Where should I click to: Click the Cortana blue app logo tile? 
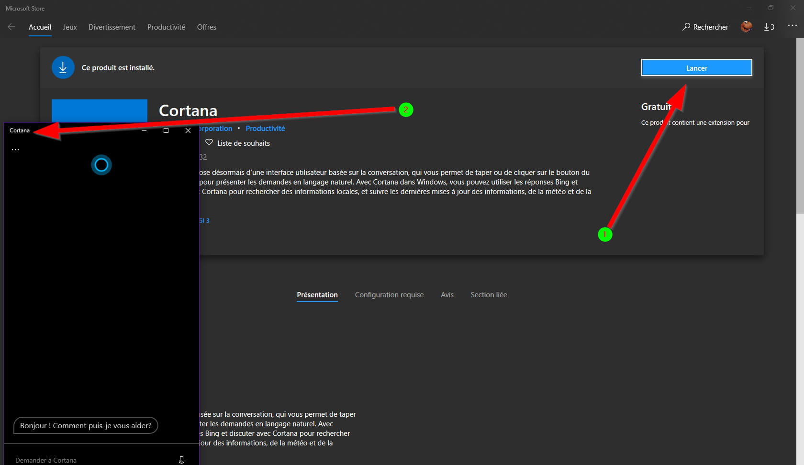click(x=100, y=111)
